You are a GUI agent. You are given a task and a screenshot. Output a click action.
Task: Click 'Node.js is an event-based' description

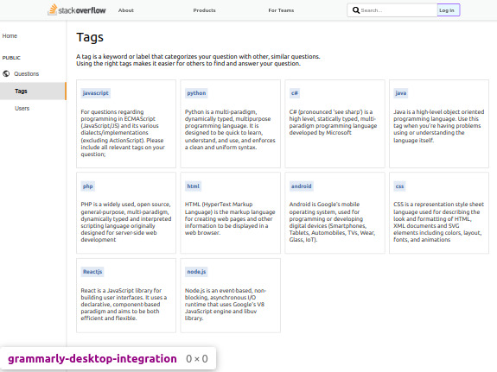(x=226, y=305)
